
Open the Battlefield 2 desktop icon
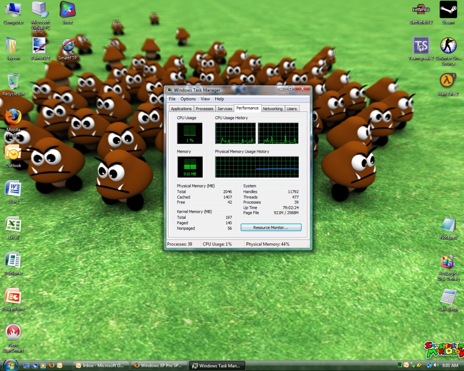(x=421, y=13)
